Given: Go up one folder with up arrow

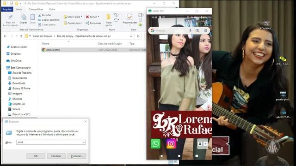Looking at the screenshot, I should point(21,36).
